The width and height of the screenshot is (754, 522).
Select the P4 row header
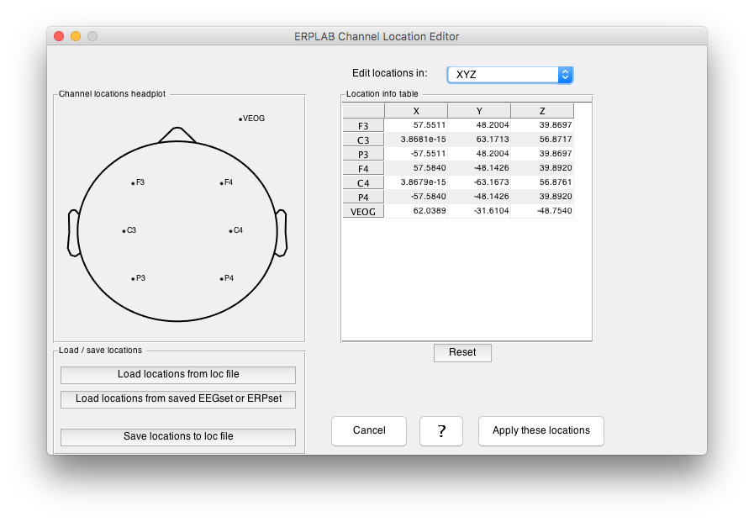point(363,197)
